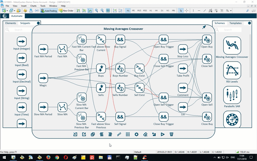This screenshot has height=161, width=257.
Task: Click the Fast MA Current Bar node
Action: [x=82, y=40]
